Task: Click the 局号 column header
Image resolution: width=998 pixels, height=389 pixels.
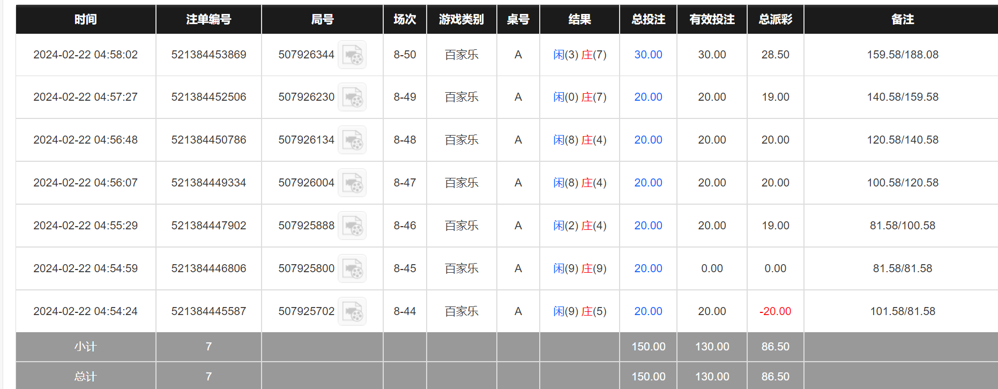Action: coord(322,19)
